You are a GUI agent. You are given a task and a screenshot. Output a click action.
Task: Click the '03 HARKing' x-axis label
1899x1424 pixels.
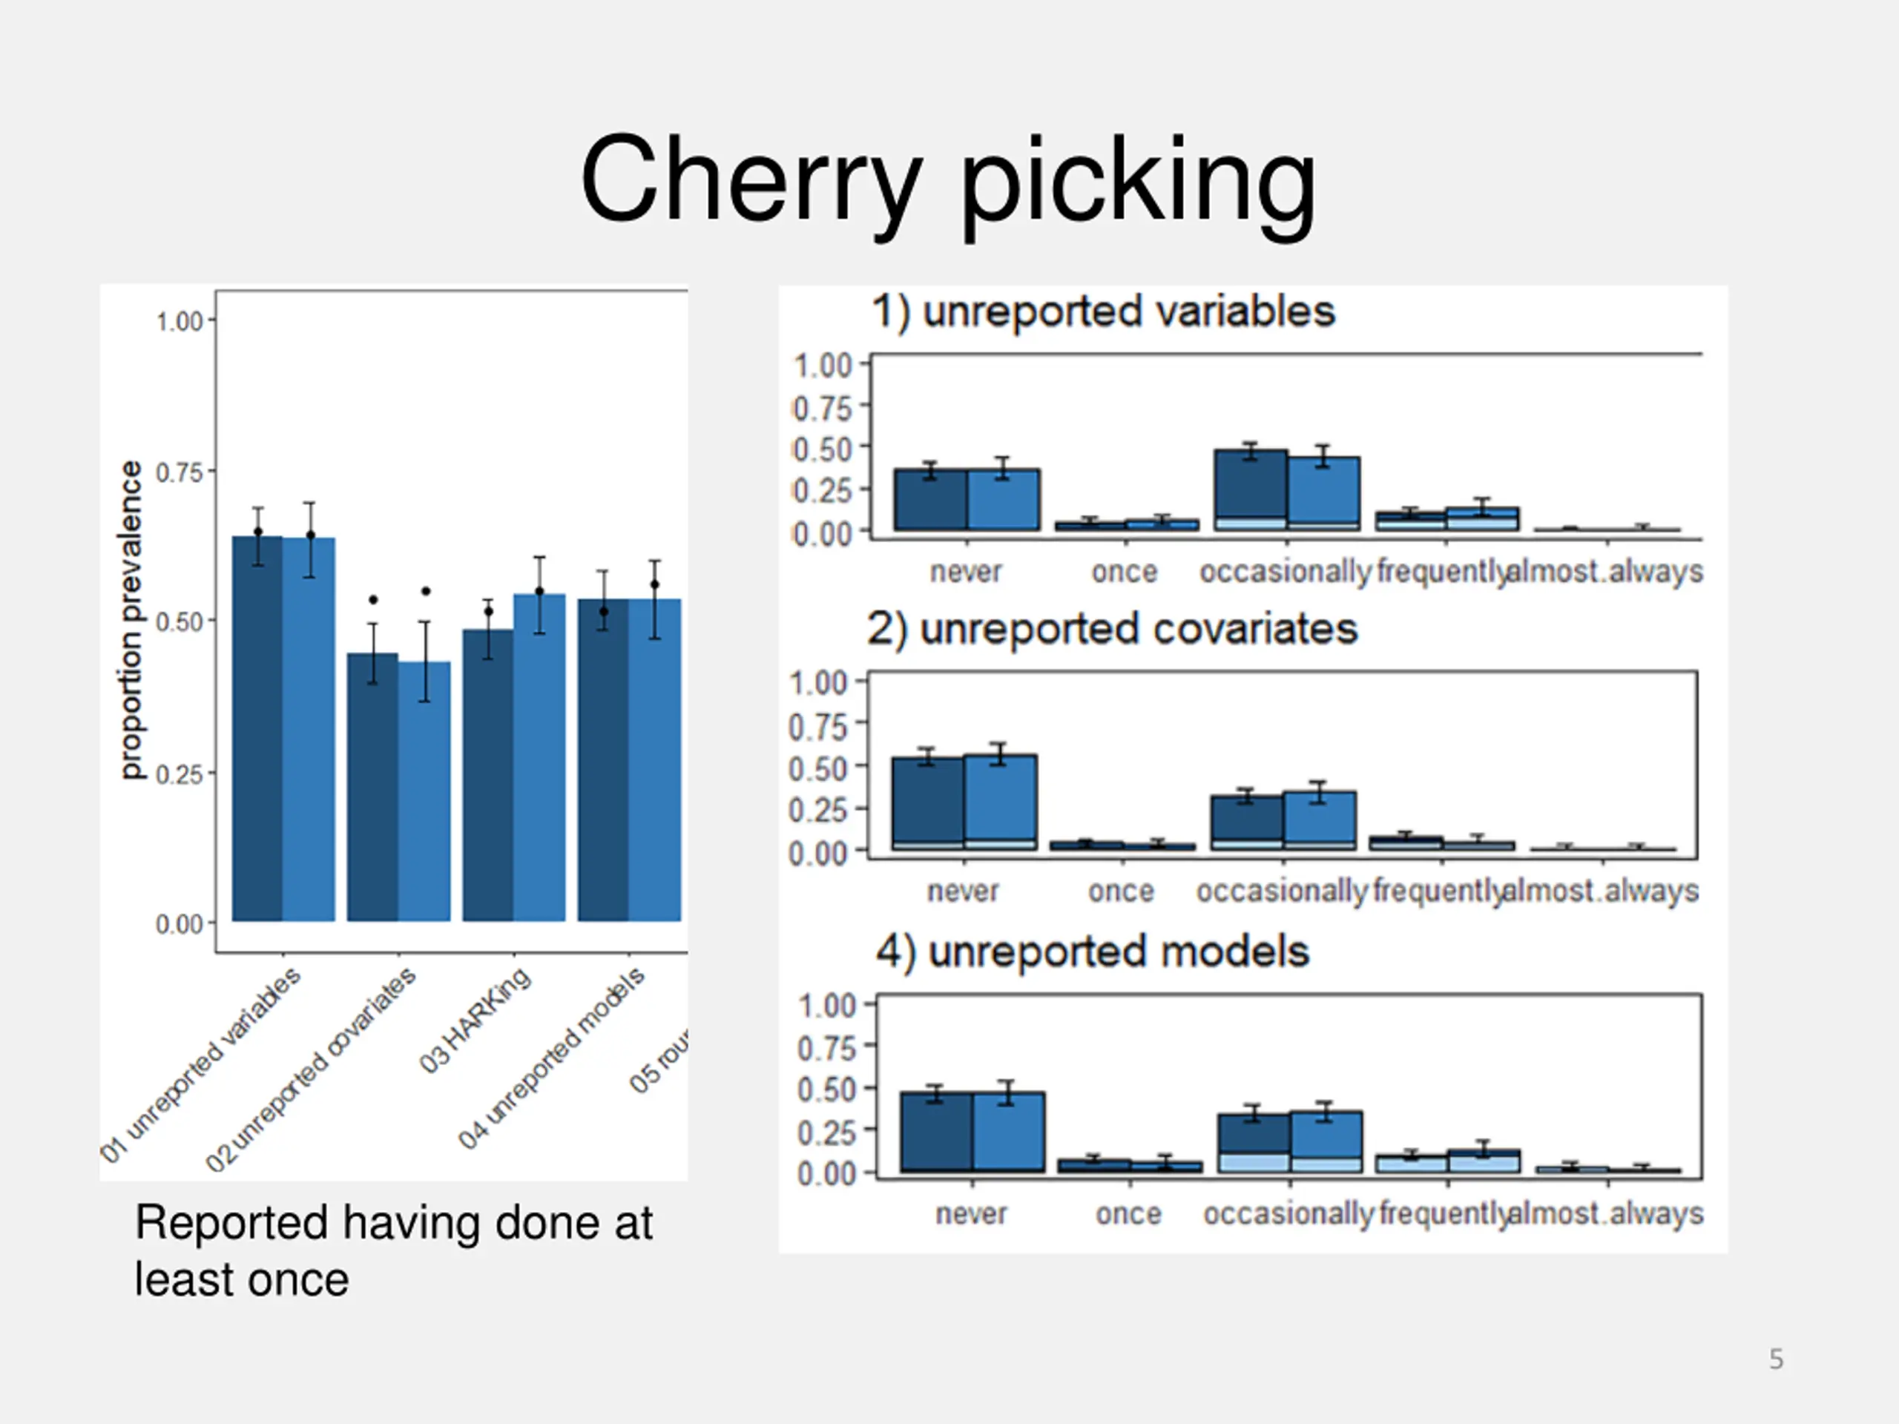pos(475,1021)
